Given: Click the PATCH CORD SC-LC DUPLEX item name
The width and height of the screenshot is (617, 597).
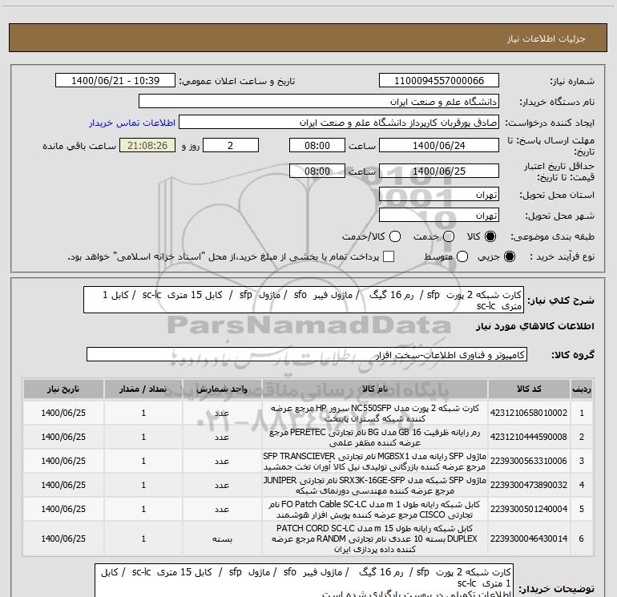Looking at the screenshot, I should 375,539.
